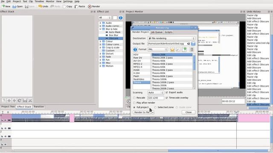Click the create new profile icon
Viewport: 273px width, 153px height.
tap(184, 49)
